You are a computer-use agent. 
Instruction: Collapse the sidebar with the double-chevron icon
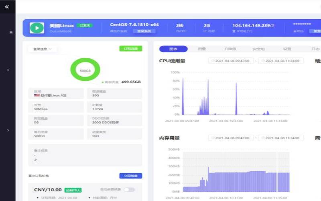tap(7, 6)
